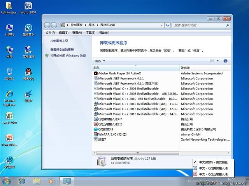
Task: Click the Forward navigation arrow
Action: pos(54,25)
